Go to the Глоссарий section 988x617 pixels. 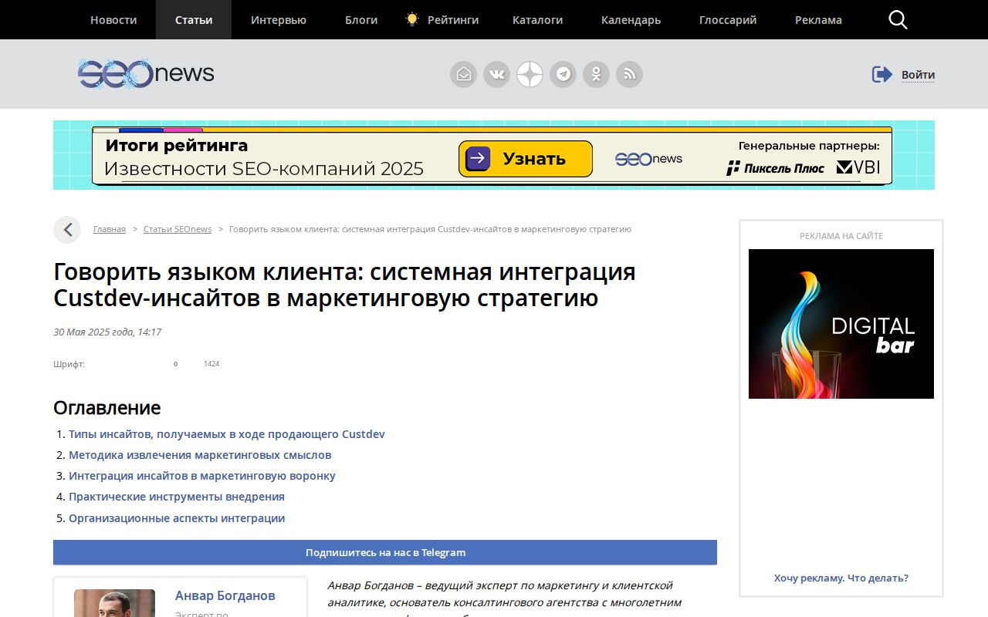click(727, 20)
